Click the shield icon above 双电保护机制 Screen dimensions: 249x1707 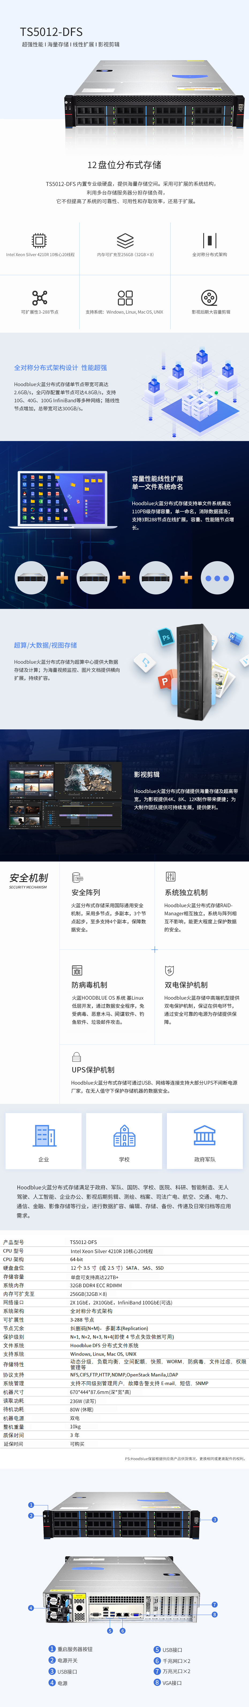(169, 970)
